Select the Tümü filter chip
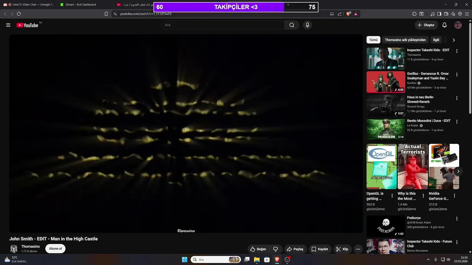The width and height of the screenshot is (472, 265). [x=374, y=40]
